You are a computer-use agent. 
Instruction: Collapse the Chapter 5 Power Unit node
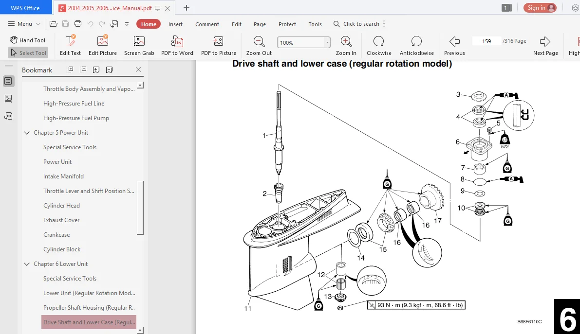(27, 133)
